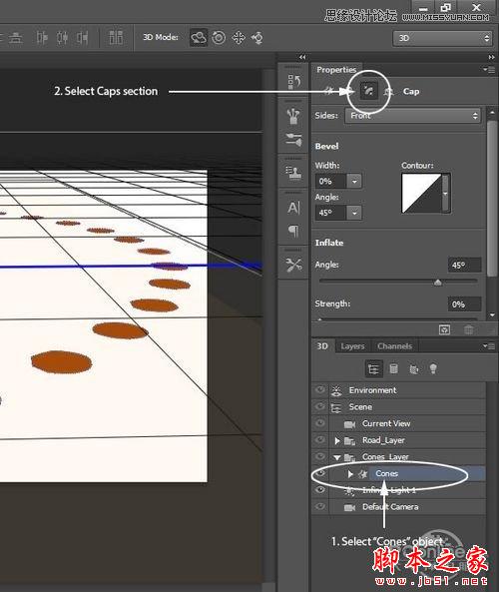Select the Cap section icon in Properties

click(369, 91)
